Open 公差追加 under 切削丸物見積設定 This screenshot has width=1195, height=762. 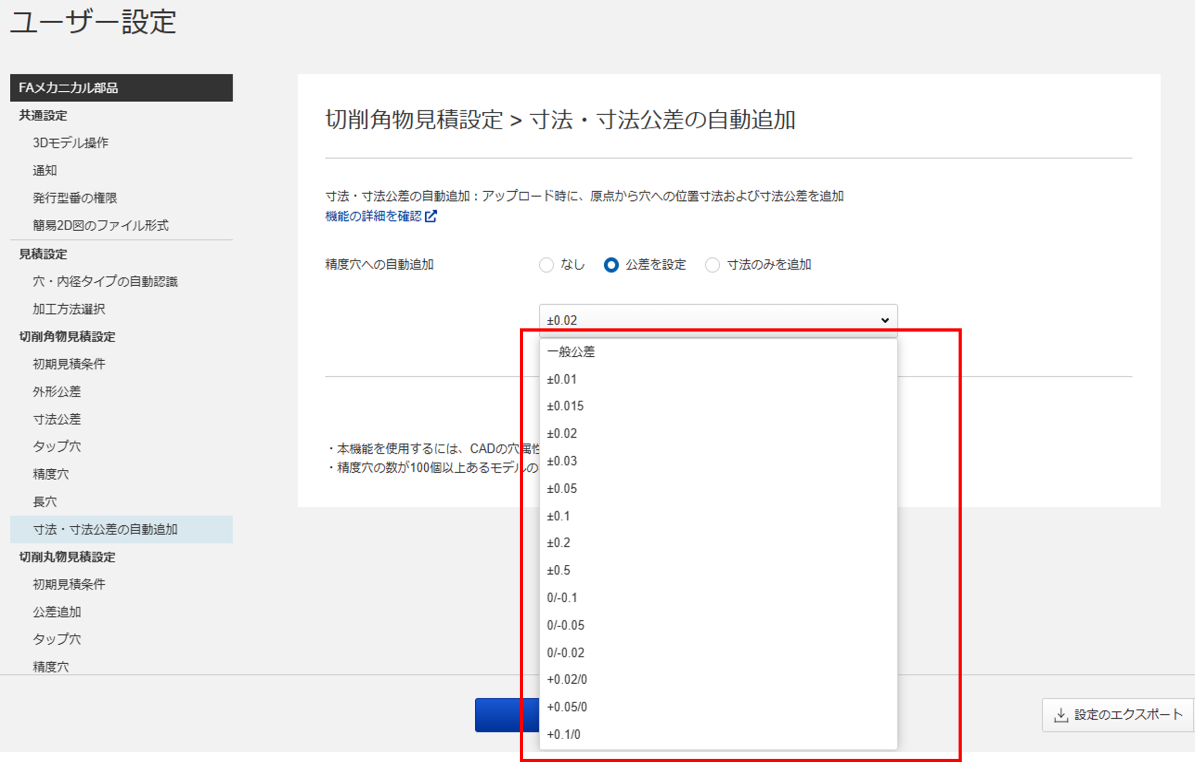coord(56,612)
